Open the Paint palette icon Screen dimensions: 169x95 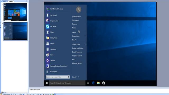pos(48,55)
